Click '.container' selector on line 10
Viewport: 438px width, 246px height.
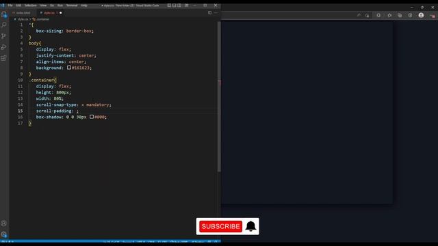[42, 80]
